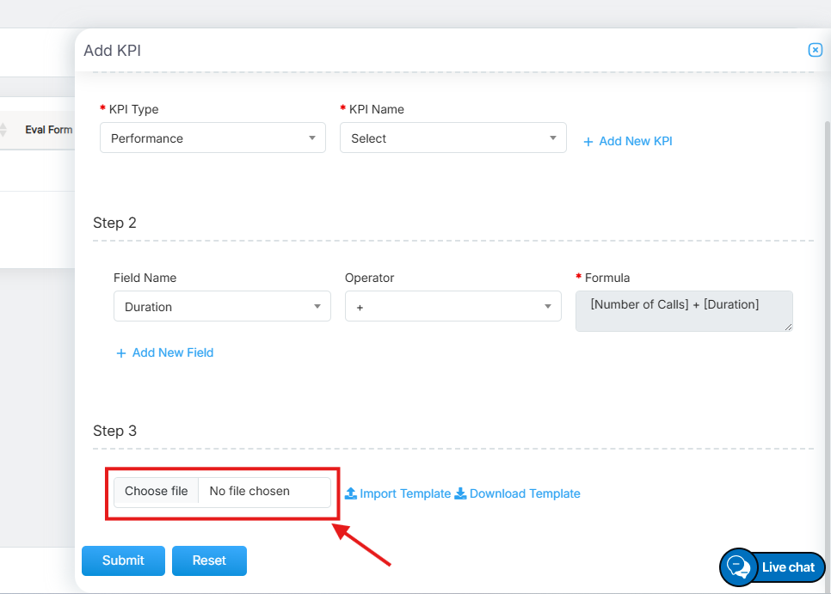Click inside the Formula text area

pyautogui.click(x=683, y=310)
